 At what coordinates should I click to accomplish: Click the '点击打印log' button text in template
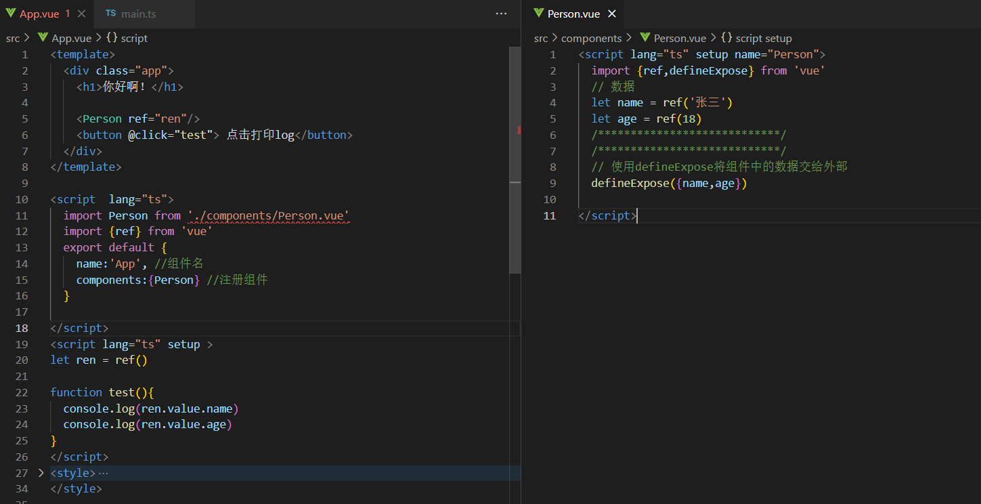pyautogui.click(x=261, y=135)
